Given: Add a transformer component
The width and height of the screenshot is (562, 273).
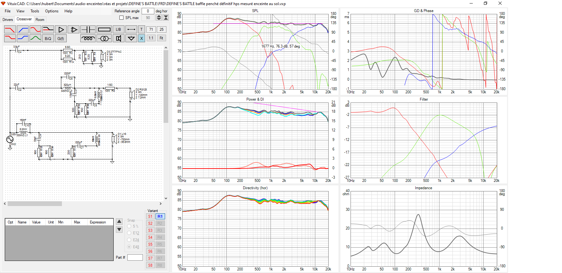Looking at the screenshot, I should point(104,38).
